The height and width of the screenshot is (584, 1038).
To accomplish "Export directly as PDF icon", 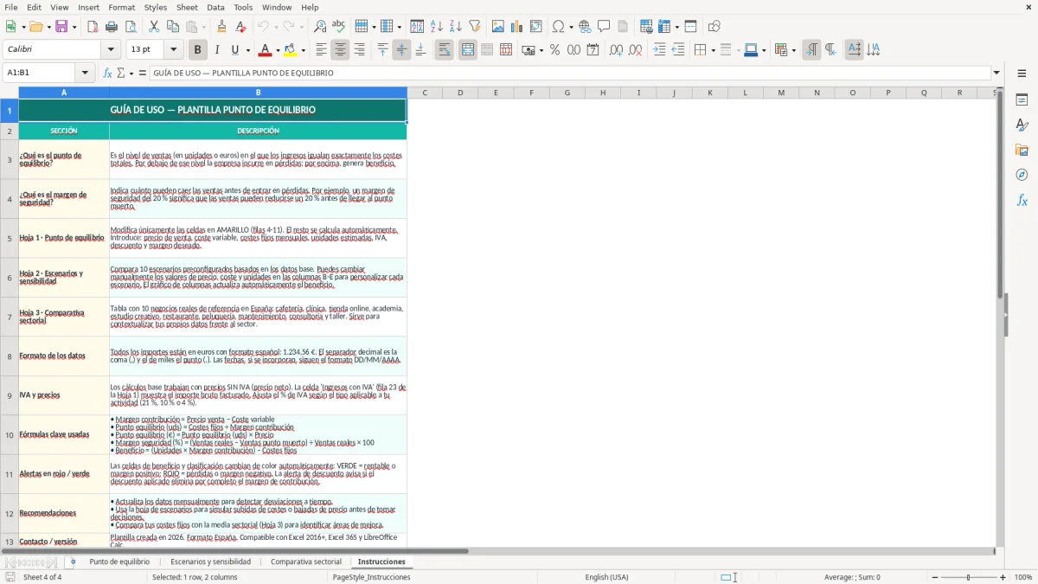I will point(93,27).
